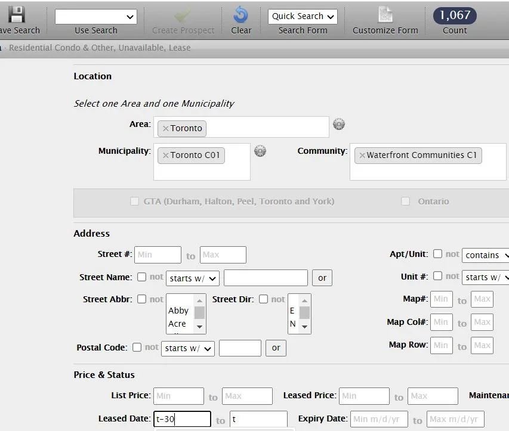Toggle the Street Name not checkbox

[141, 277]
